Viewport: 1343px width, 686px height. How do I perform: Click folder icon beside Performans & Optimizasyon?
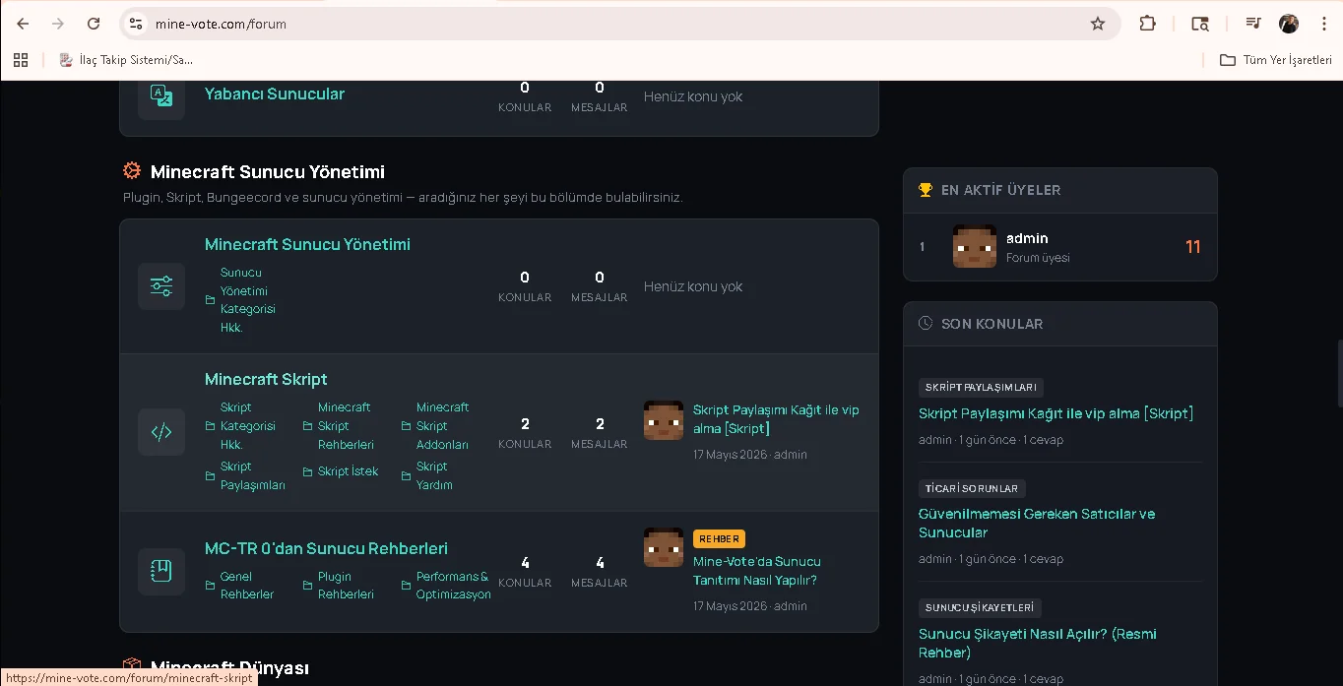click(407, 586)
